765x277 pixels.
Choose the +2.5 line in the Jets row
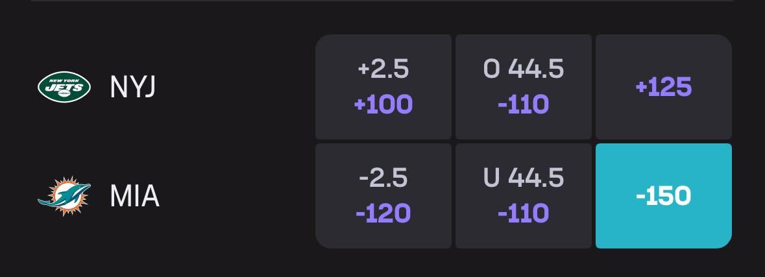[x=383, y=69]
